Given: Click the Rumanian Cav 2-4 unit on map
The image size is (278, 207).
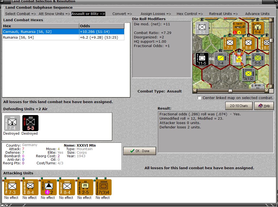Looking at the screenshot, I should tap(220, 59).
